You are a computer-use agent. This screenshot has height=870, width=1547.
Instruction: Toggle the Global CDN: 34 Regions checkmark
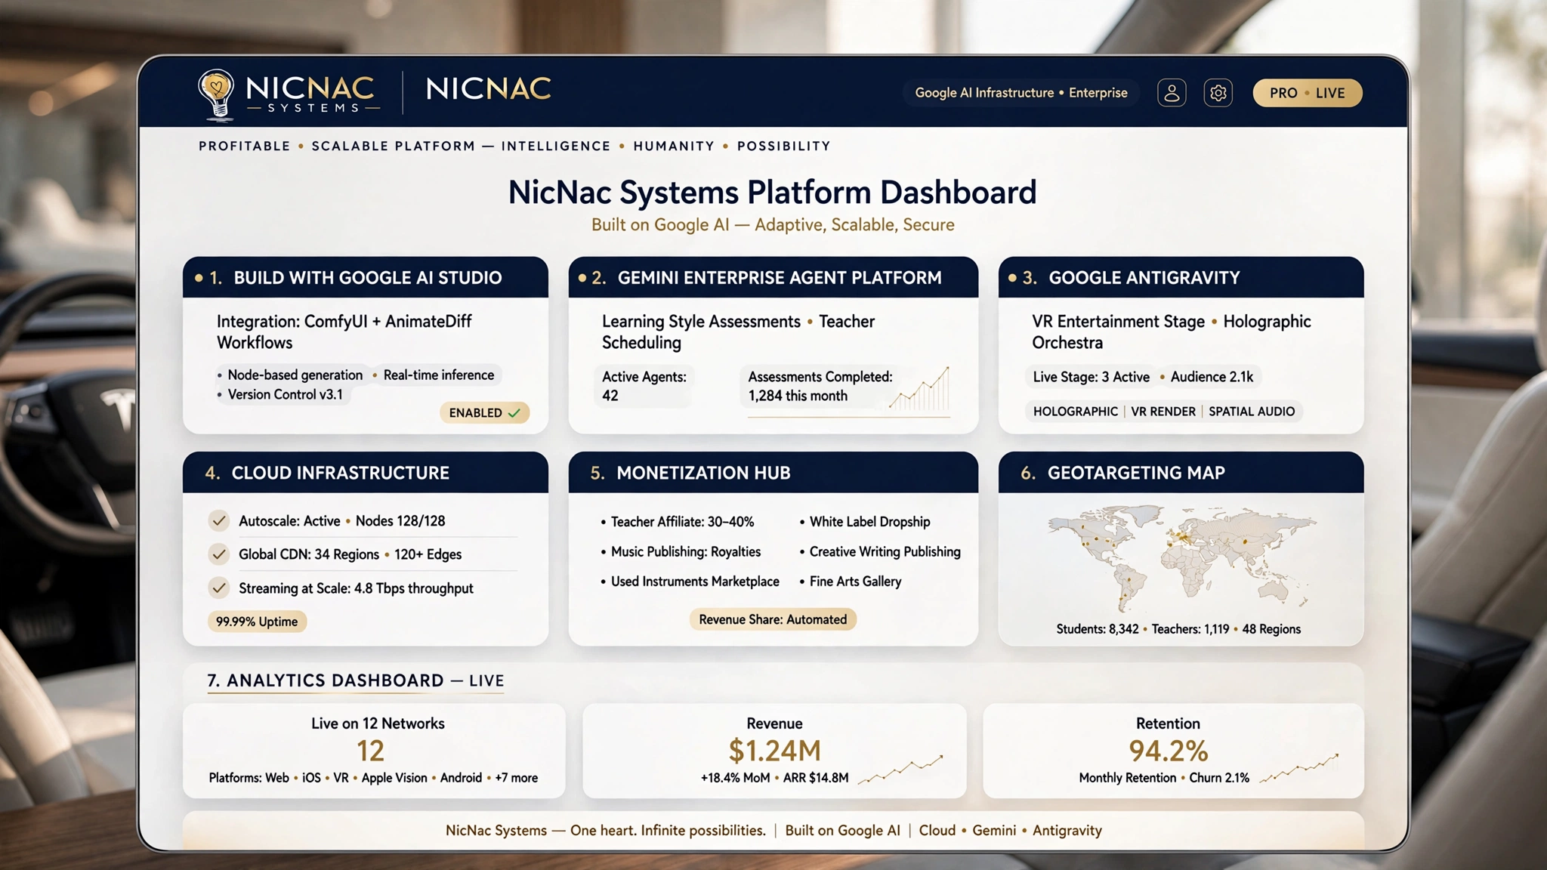(219, 554)
